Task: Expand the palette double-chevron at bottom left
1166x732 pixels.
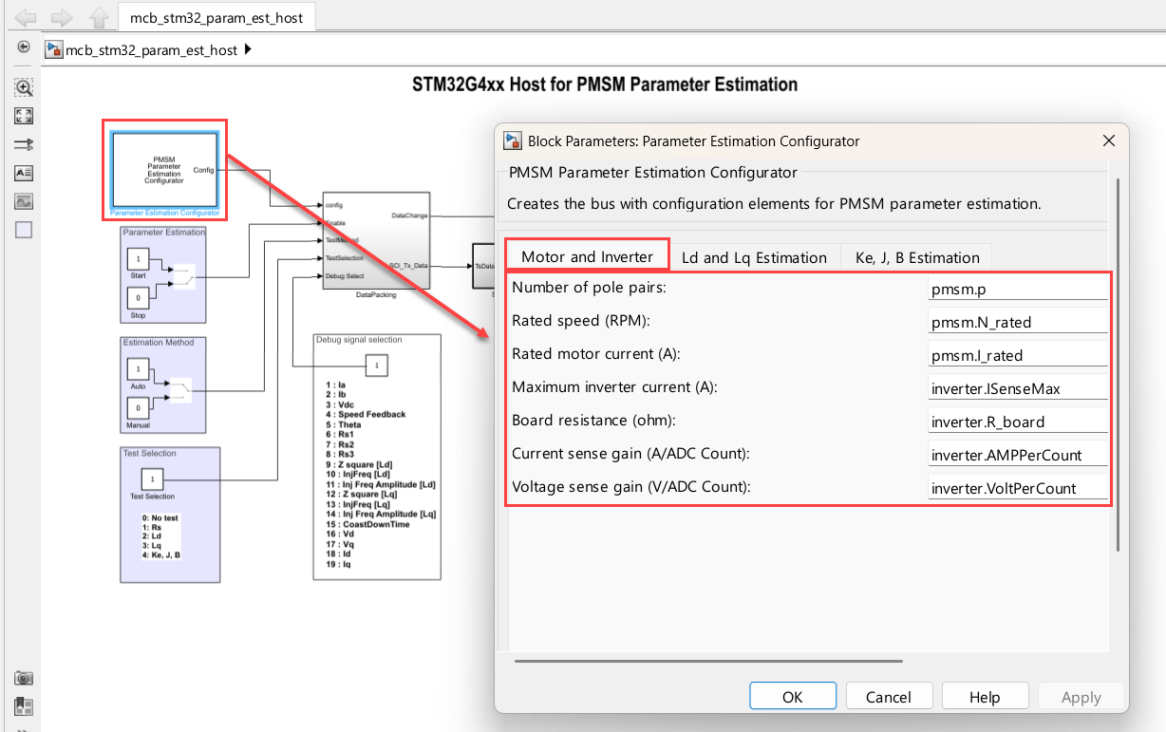Action: [24, 728]
